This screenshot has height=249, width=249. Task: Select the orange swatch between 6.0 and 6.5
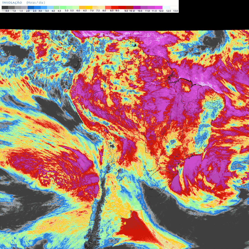pos(82,7)
